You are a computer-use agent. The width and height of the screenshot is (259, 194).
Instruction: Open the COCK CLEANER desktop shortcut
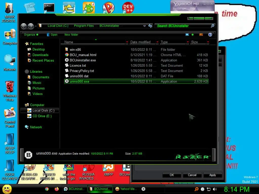(x=10, y=170)
